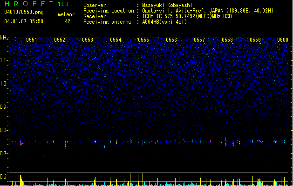293x186 pixels.
Task: Click the 0558 time marker
Action: point(227,40)
